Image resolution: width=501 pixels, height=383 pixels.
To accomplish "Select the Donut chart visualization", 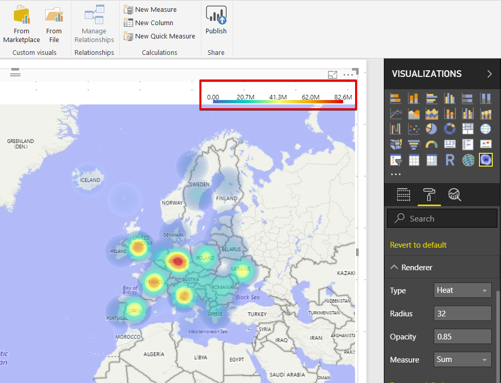I will click(450, 129).
